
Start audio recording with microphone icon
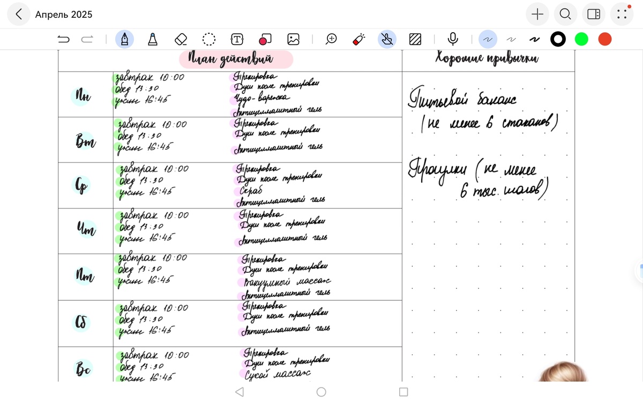pos(453,39)
